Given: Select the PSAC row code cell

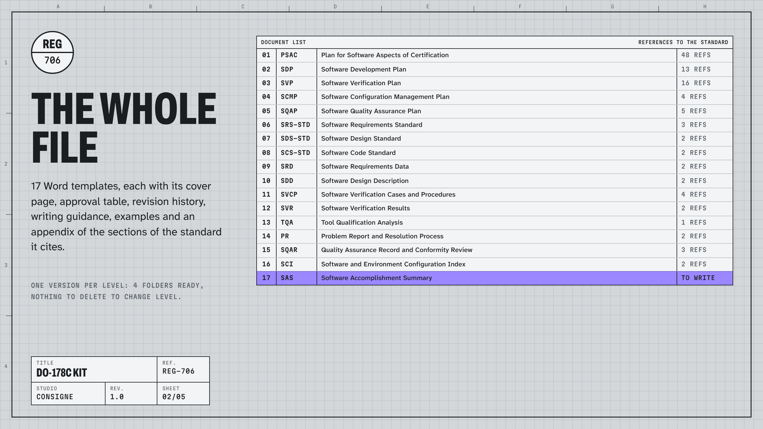Looking at the screenshot, I should (x=297, y=55).
